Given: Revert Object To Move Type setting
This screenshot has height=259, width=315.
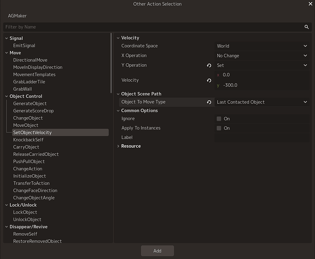Looking at the screenshot, I should tap(209, 102).
